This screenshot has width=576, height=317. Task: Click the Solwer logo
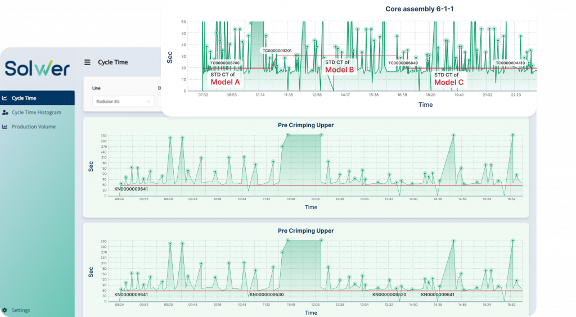point(37,67)
